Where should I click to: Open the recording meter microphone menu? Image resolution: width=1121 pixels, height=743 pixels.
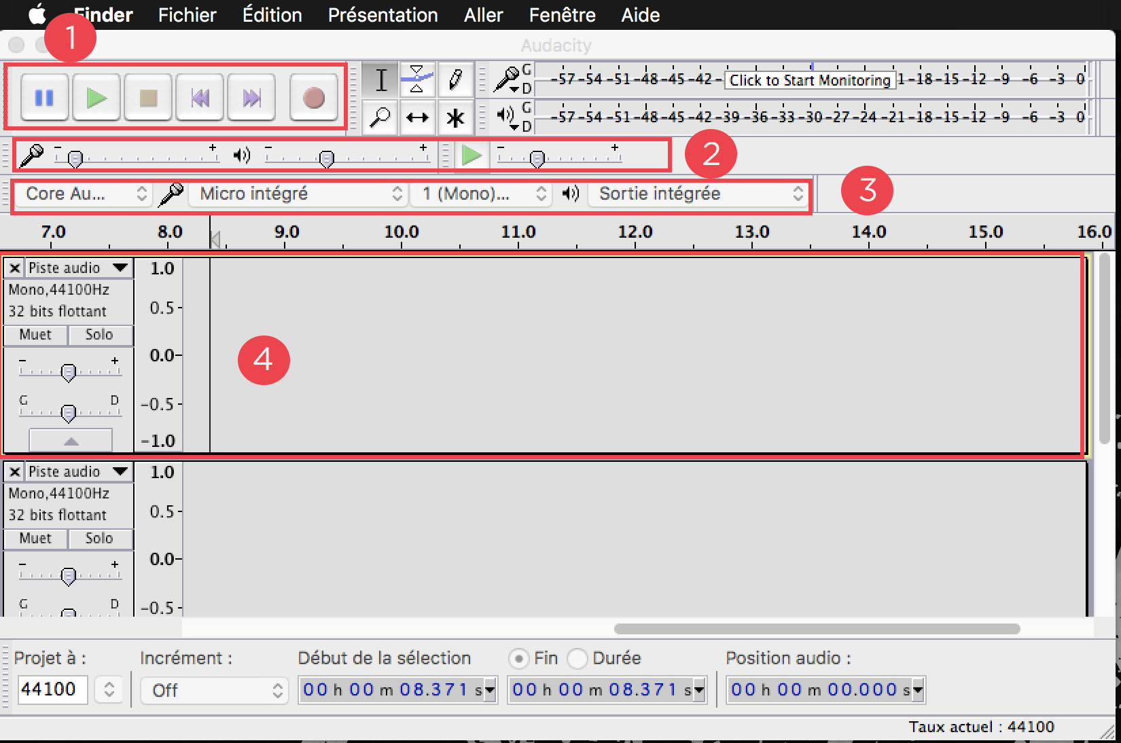click(x=507, y=79)
